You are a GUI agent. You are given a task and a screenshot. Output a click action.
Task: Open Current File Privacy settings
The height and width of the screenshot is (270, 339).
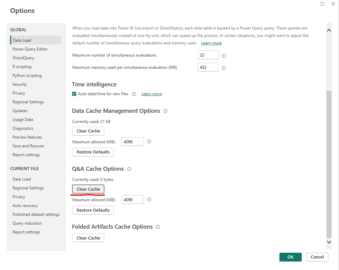[x=19, y=197]
